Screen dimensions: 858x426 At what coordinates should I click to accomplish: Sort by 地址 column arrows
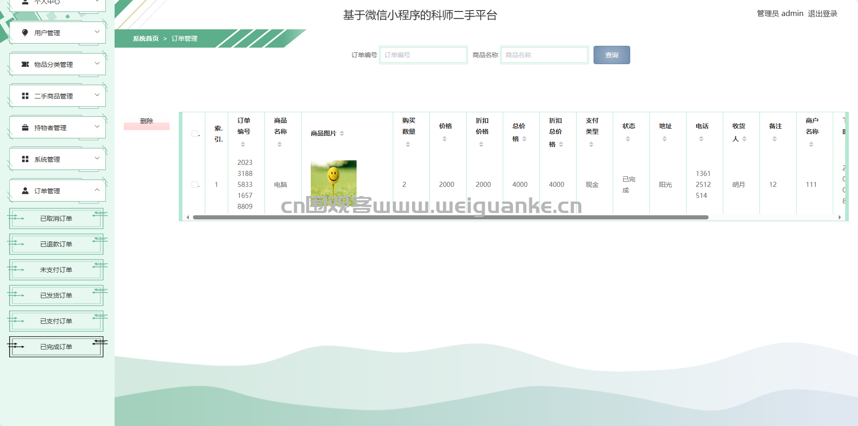[x=665, y=139]
